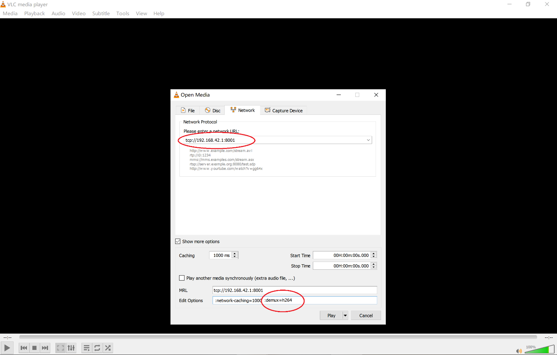The width and height of the screenshot is (557, 355).
Task: Skip to the previous media track
Action: pos(24,348)
